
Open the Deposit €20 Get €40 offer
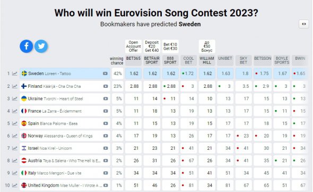(x=152, y=47)
